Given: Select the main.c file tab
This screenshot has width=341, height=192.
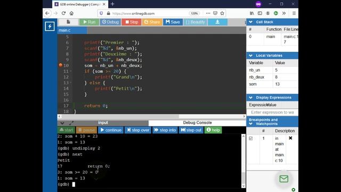Looking at the screenshot, I should pyautogui.click(x=72, y=30).
